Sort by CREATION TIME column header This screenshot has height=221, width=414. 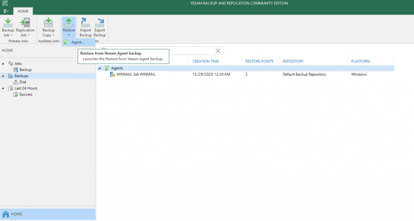pos(206,61)
